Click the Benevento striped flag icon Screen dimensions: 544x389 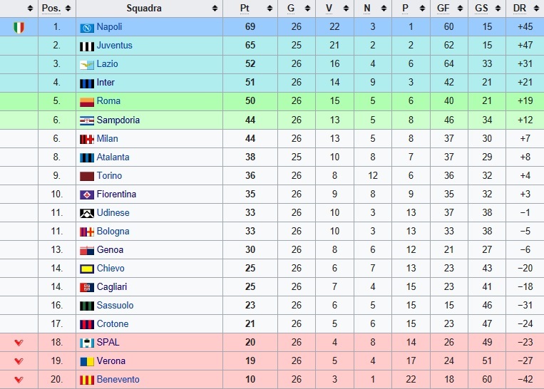pyautogui.click(x=87, y=380)
